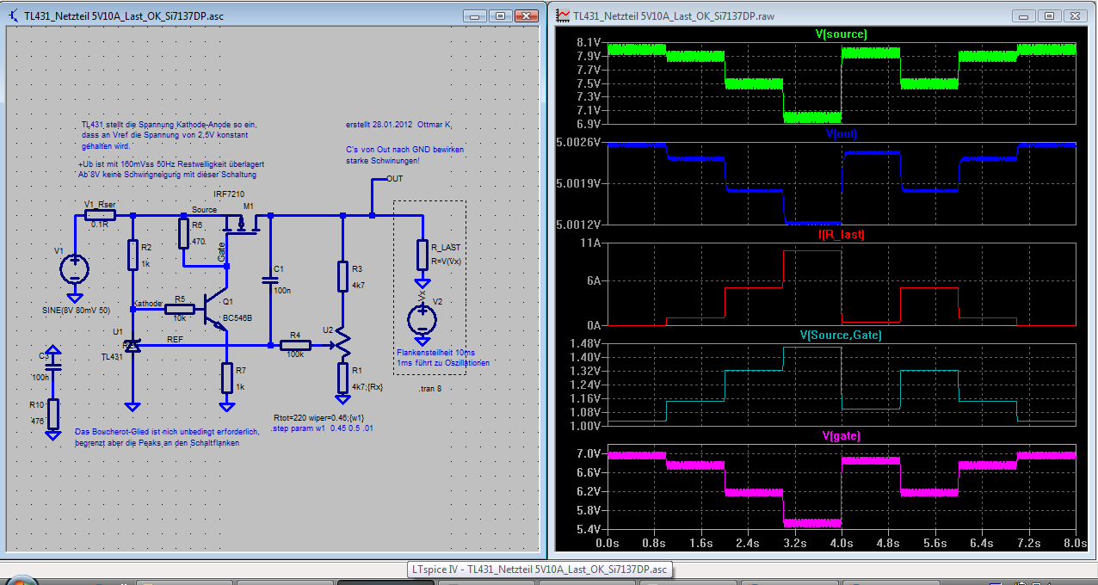Click the M1 MOSFET transistor symbol
Image resolution: width=1098 pixels, height=585 pixels.
pyautogui.click(x=242, y=225)
